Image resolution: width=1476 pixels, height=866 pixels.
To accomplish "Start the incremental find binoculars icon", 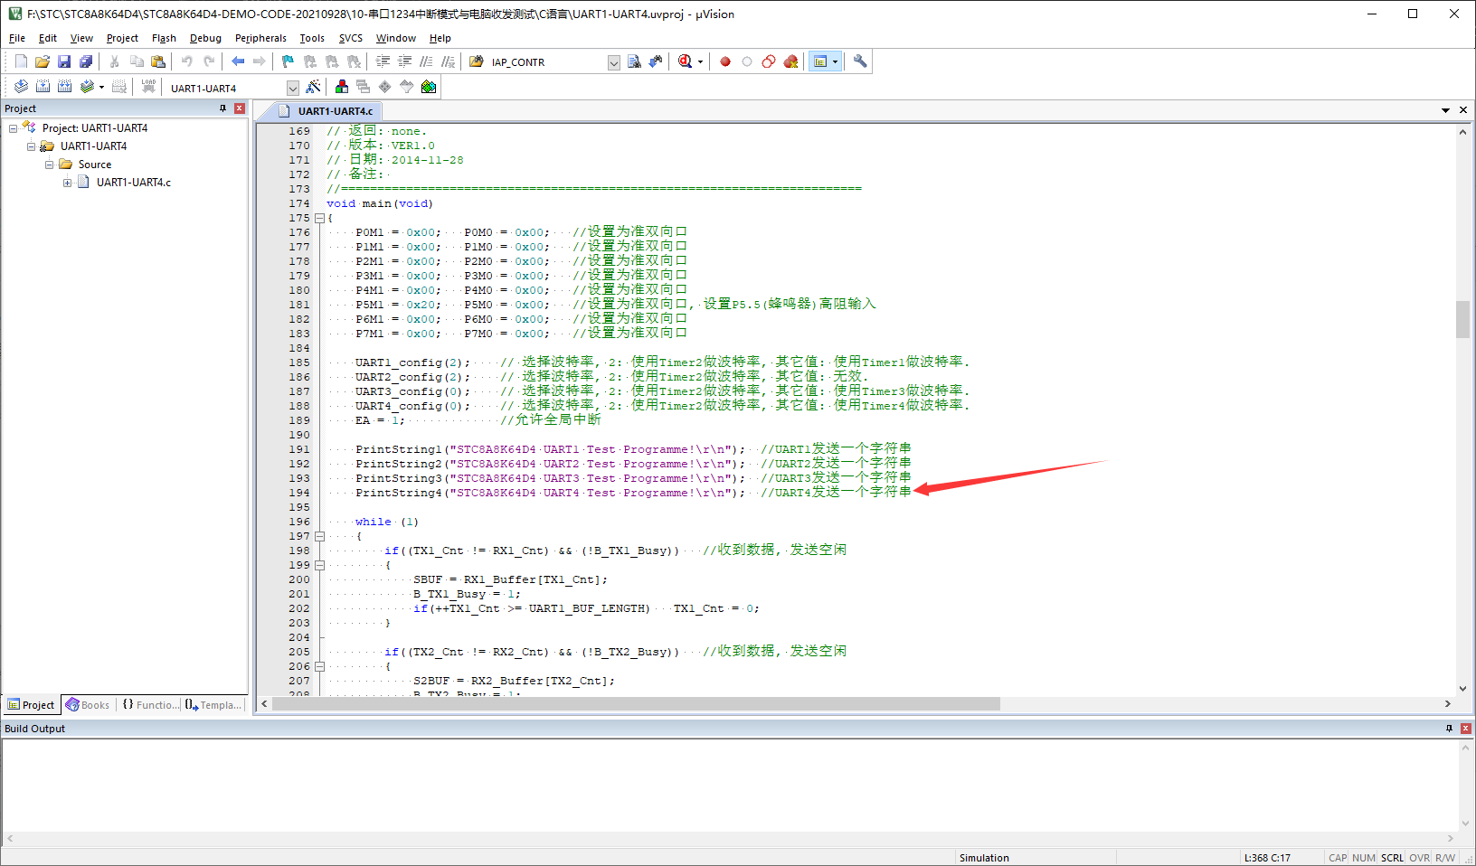I will click(656, 61).
